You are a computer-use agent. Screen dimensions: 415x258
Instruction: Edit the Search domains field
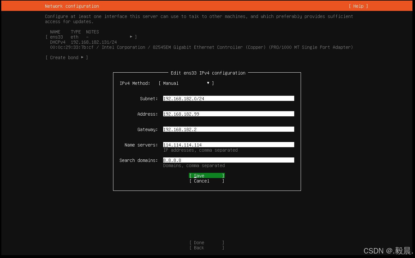[228, 160]
